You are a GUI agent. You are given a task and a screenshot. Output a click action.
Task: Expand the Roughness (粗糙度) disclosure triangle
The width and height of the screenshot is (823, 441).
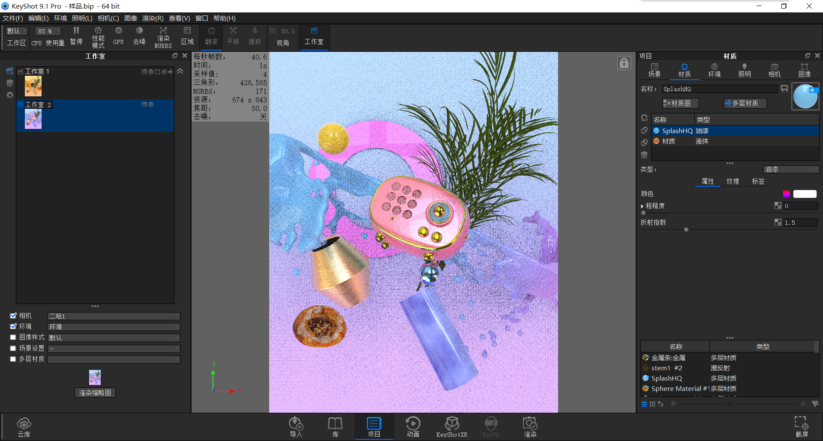(x=642, y=206)
